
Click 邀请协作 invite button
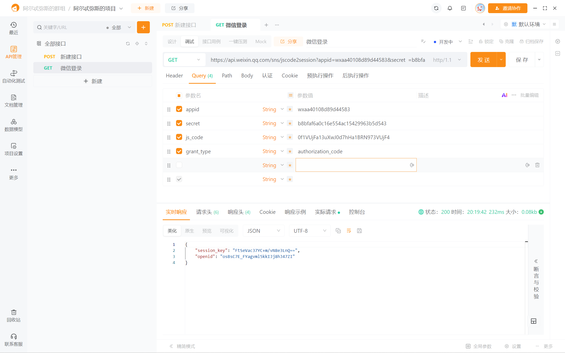[507, 8]
